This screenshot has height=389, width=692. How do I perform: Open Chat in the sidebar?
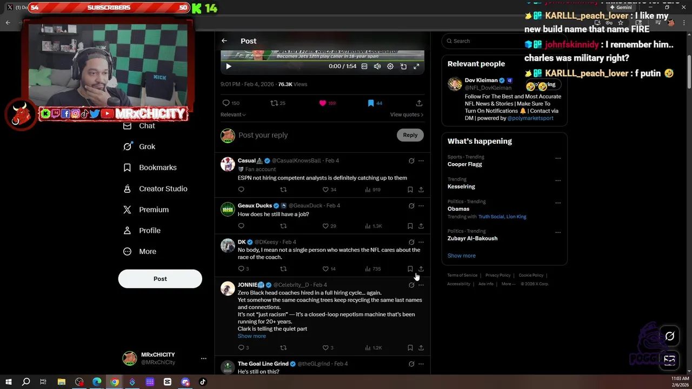[139, 126]
